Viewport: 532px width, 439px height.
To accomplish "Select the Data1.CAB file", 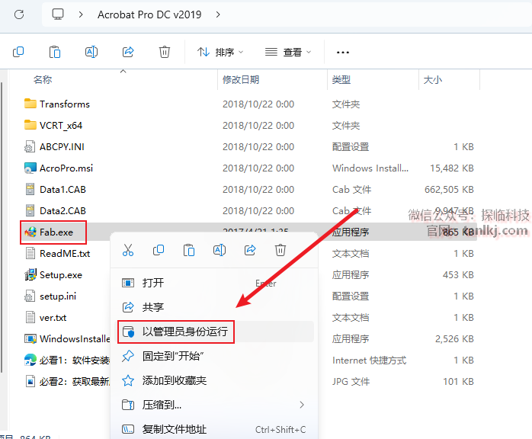I will tap(55, 189).
